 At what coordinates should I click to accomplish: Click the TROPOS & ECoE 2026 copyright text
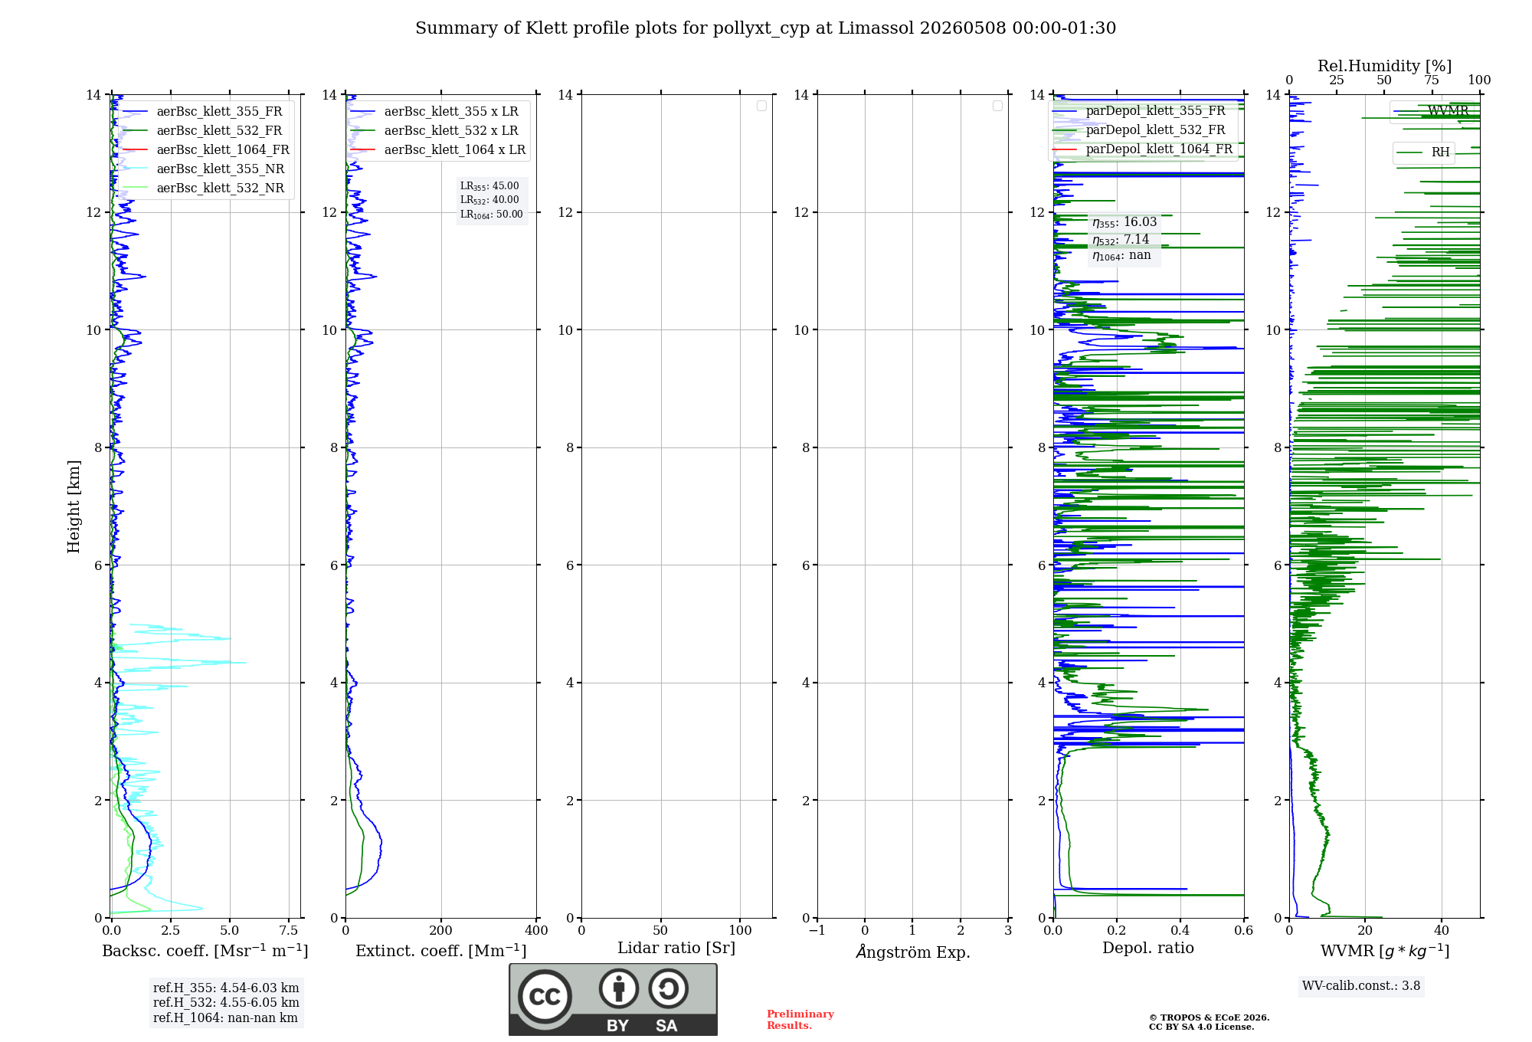tap(1209, 1017)
